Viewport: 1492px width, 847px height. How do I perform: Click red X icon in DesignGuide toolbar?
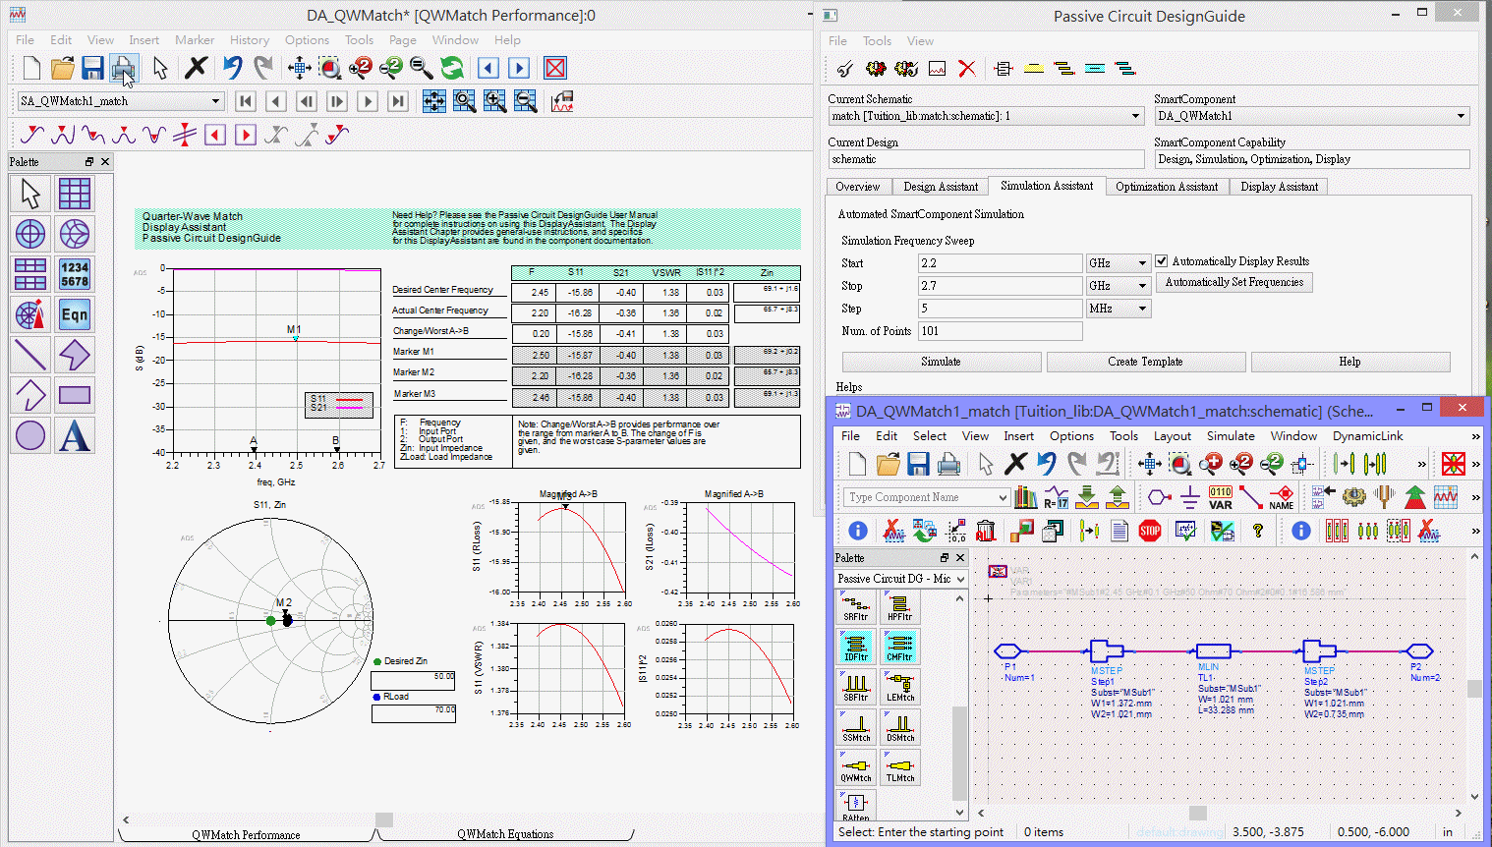pos(967,68)
